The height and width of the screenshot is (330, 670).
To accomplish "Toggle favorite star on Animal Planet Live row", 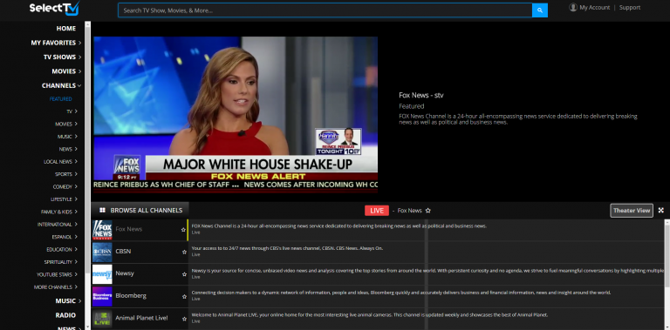I will tap(184, 319).
